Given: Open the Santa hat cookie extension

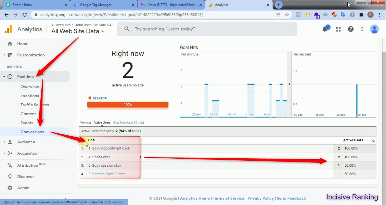Looking at the screenshot, I should click(x=334, y=15).
